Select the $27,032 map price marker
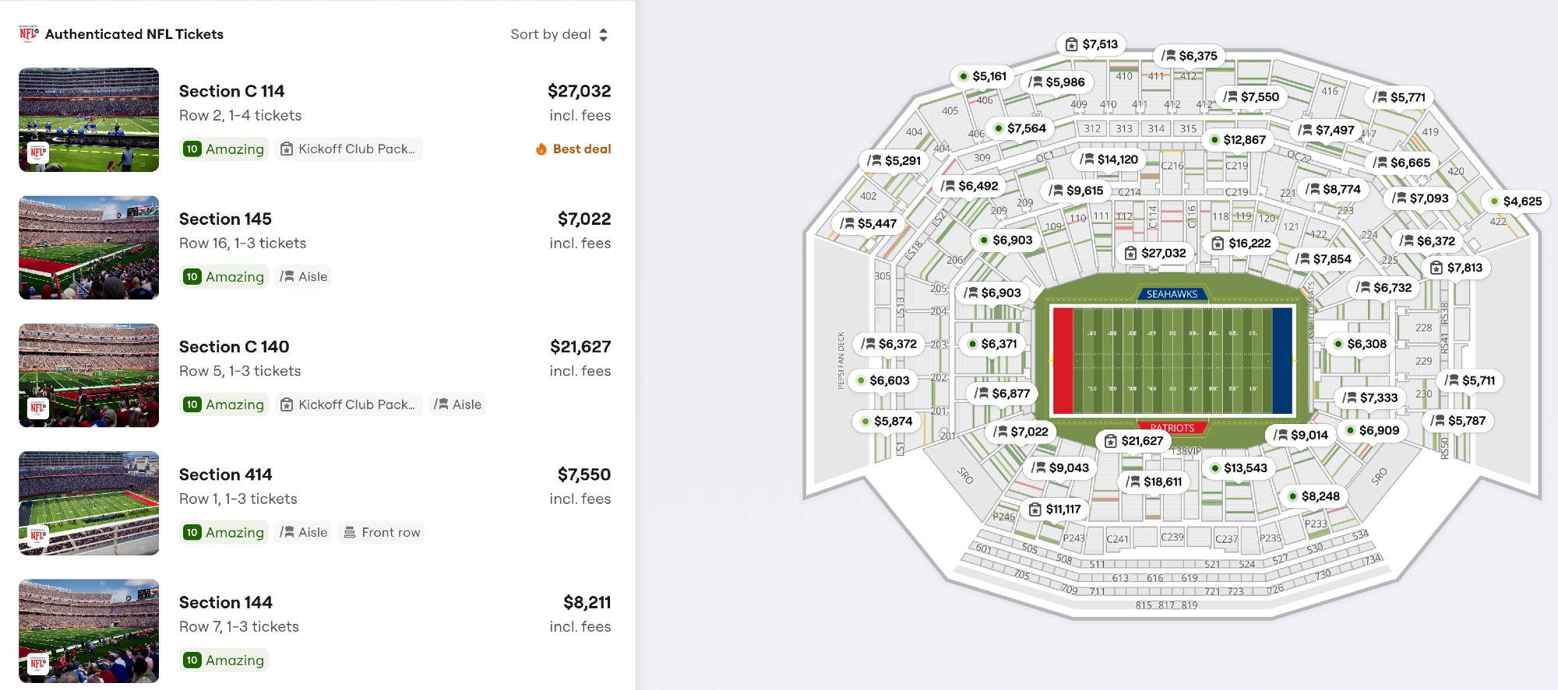1558x690 pixels. pyautogui.click(x=1155, y=253)
